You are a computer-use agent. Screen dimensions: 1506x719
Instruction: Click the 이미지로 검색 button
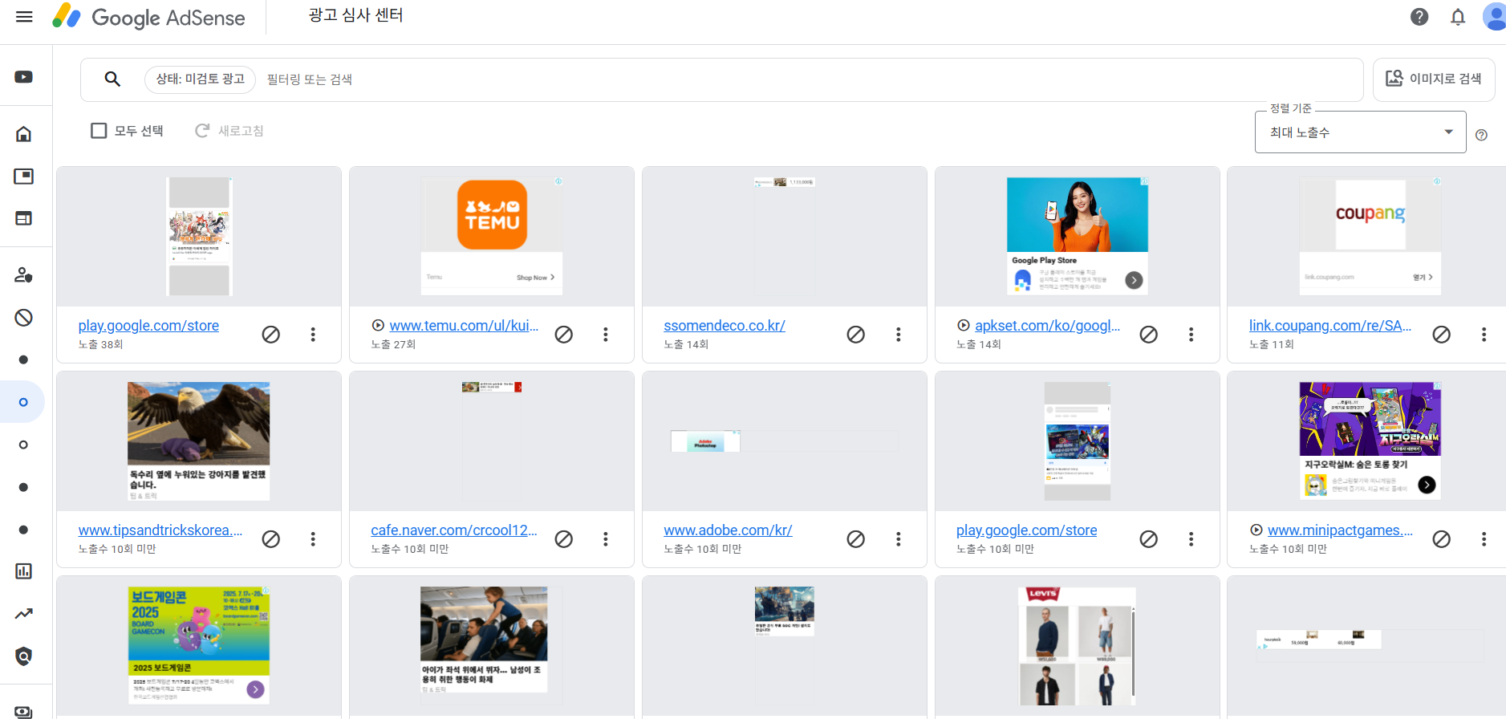[1434, 79]
